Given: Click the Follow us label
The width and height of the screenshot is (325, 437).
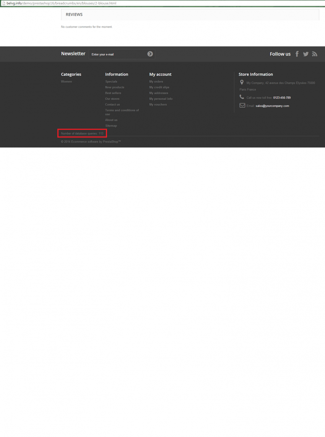Looking at the screenshot, I should pyautogui.click(x=280, y=54).
